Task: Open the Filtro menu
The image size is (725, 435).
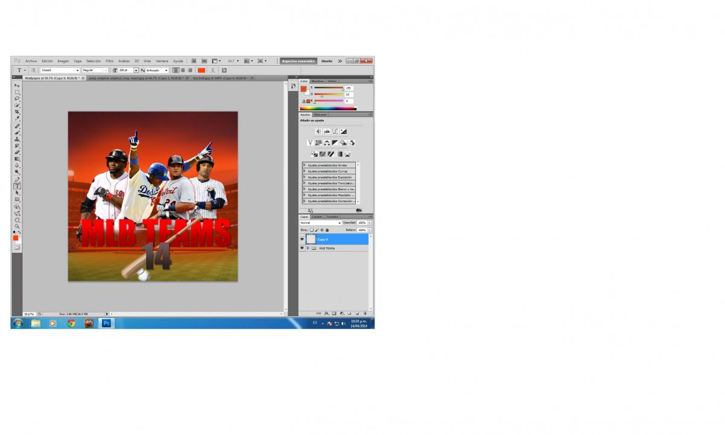Action: 109,61
